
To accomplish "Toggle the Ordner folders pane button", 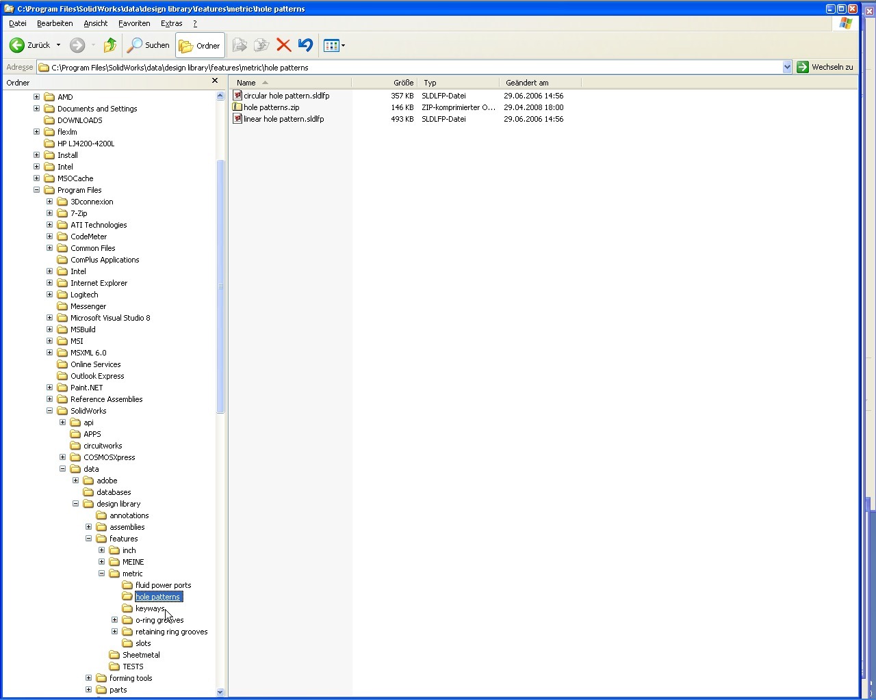I will 200,45.
